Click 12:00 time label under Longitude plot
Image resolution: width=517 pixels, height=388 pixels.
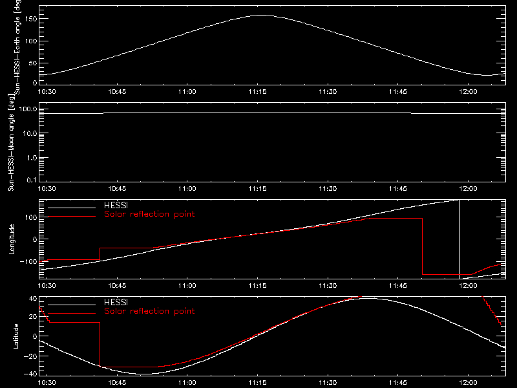pos(468,286)
